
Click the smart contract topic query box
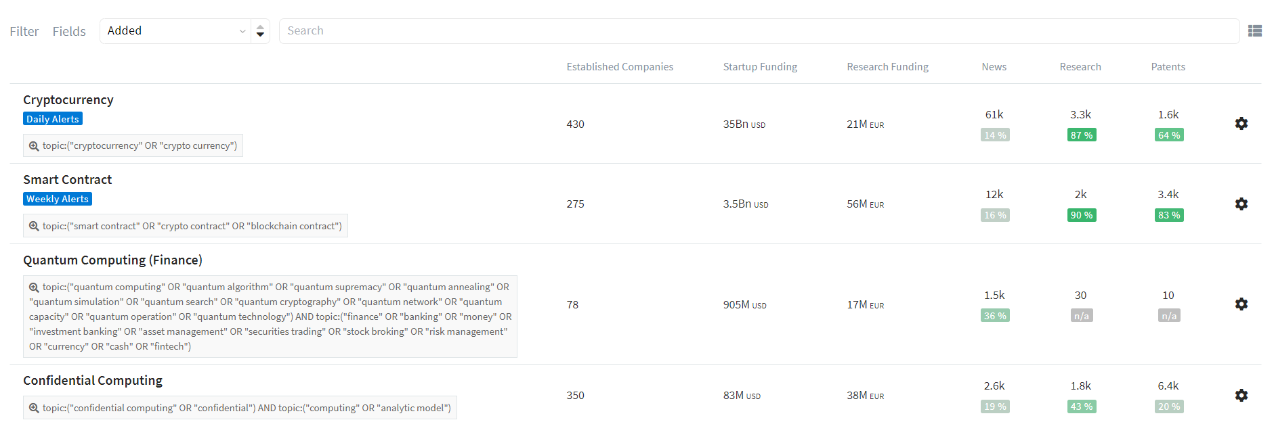186,226
